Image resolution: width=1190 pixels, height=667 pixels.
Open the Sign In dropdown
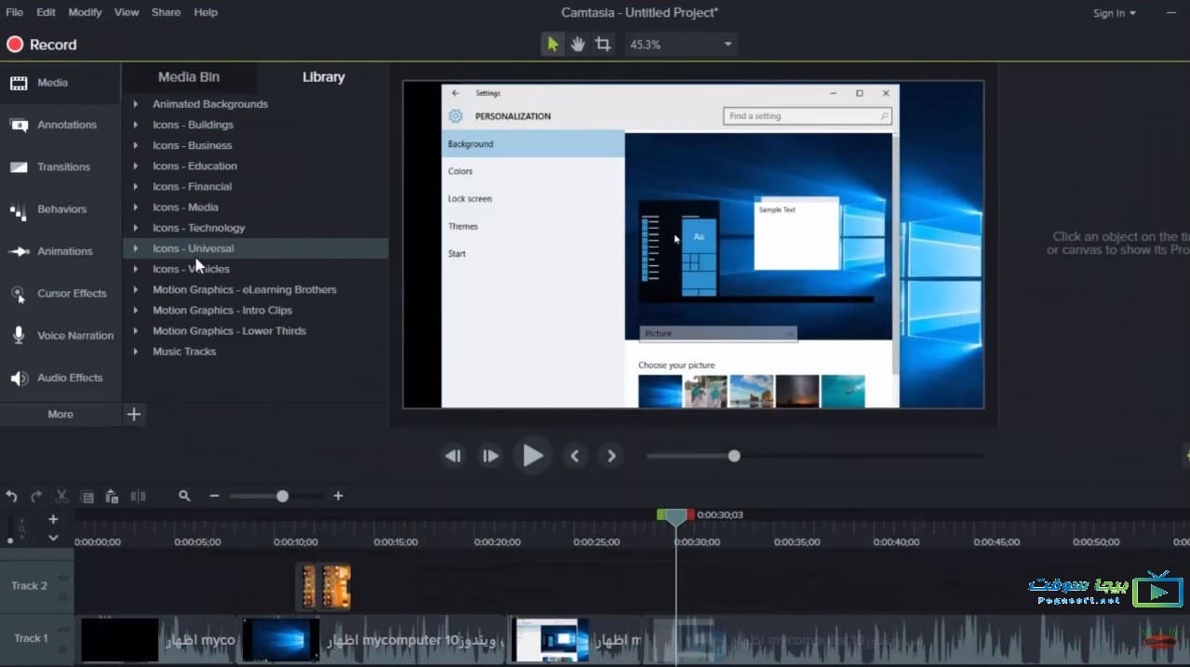click(x=1115, y=13)
